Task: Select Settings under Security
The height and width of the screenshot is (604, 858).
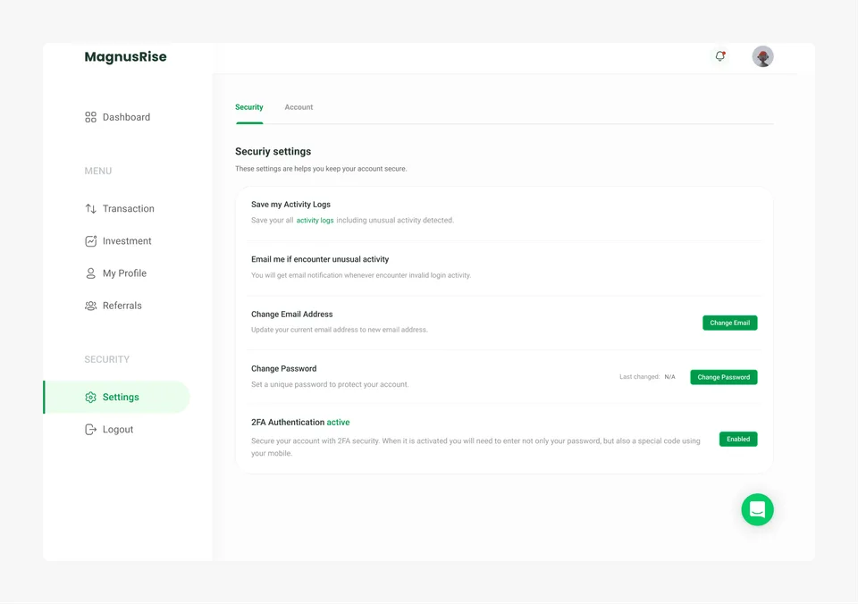Action: click(x=116, y=398)
